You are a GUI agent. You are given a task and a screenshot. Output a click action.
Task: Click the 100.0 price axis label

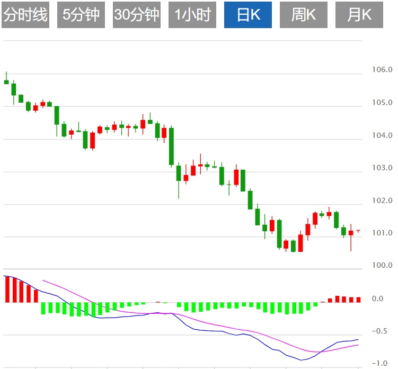click(x=383, y=266)
